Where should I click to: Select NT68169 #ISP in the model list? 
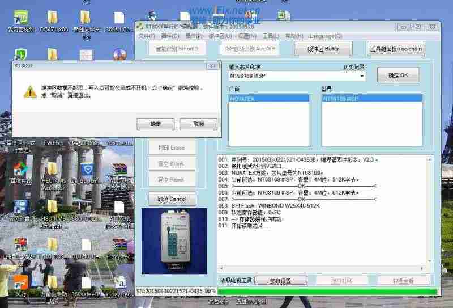[x=372, y=99]
